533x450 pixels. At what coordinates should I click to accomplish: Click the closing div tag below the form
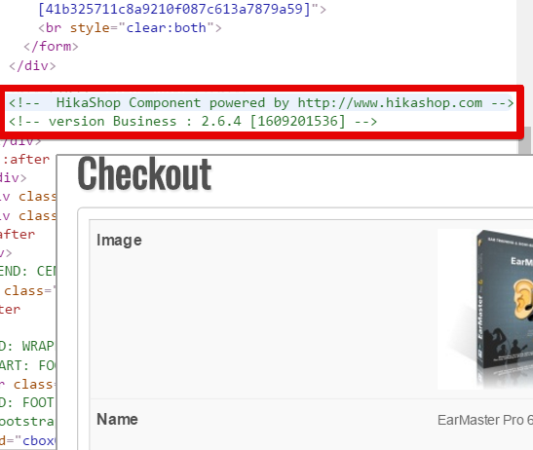pyautogui.click(x=32, y=65)
